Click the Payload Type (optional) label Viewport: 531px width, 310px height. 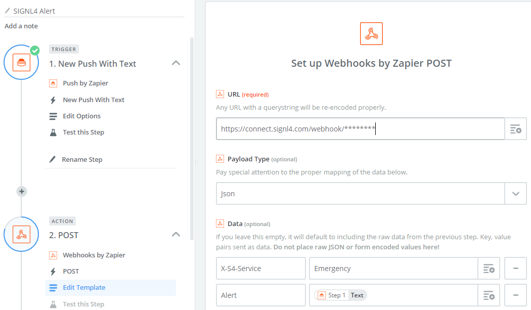click(x=262, y=159)
